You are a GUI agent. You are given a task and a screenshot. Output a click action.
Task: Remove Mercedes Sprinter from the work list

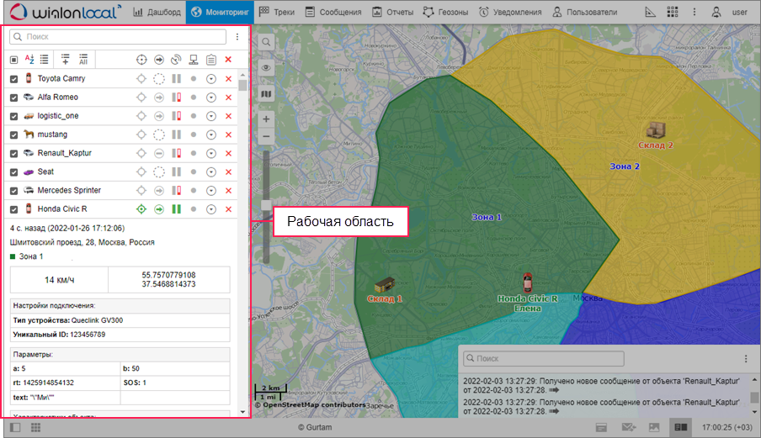coord(229,191)
